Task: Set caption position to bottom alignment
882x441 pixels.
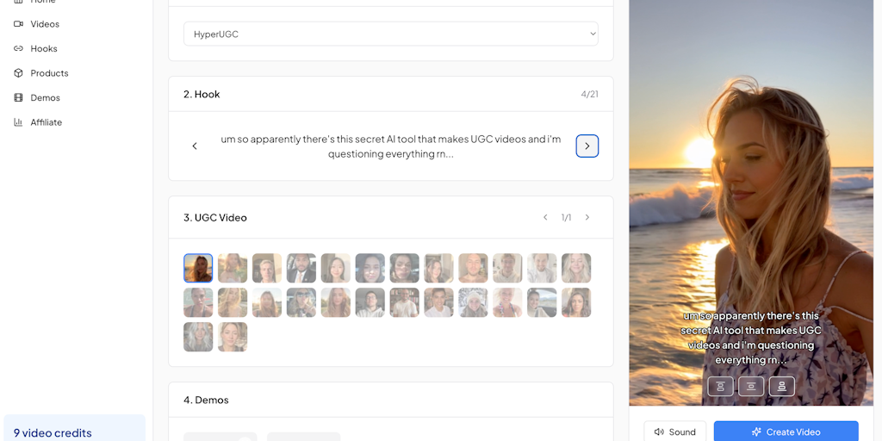Action: [x=782, y=387]
